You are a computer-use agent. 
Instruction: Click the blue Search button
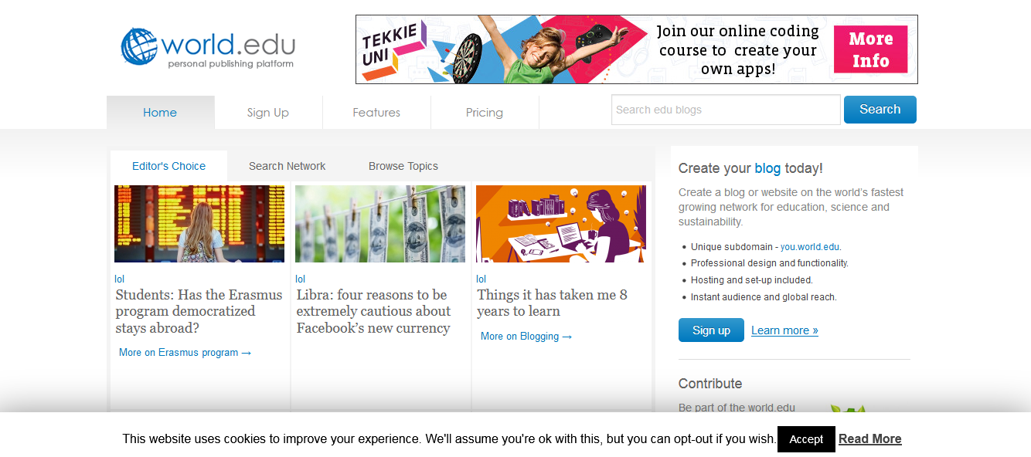pyautogui.click(x=880, y=110)
